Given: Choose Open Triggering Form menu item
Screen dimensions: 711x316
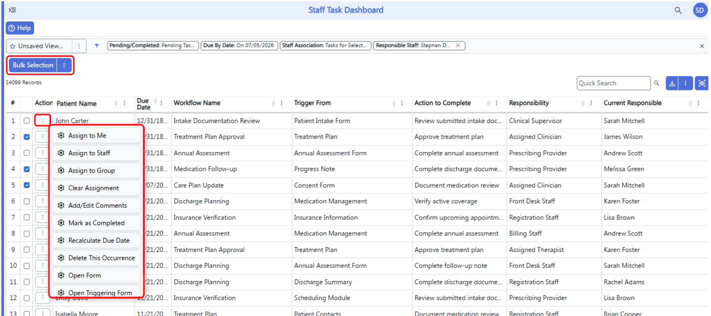Looking at the screenshot, I should [x=96, y=292].
